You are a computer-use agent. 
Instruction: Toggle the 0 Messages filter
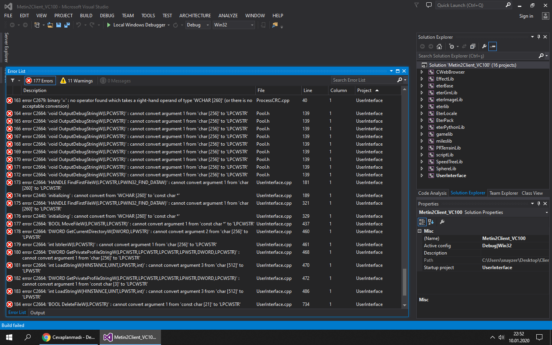tap(115, 80)
